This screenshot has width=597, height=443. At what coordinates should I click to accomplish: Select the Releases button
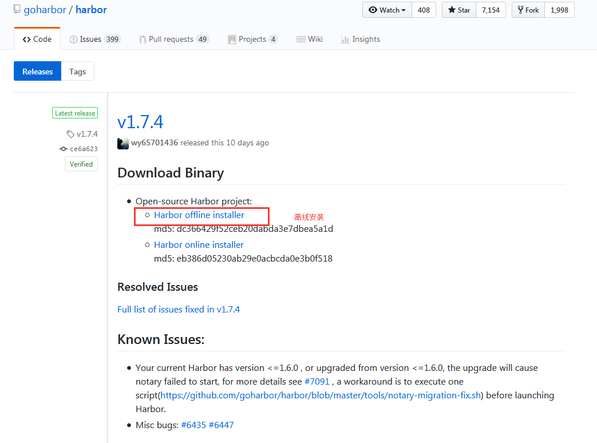pyautogui.click(x=37, y=71)
